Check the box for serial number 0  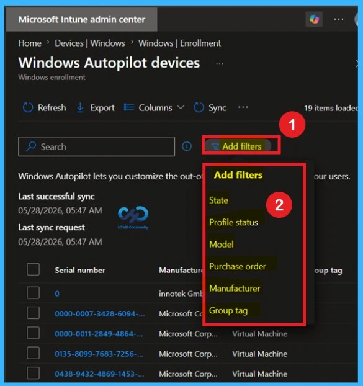(x=33, y=292)
